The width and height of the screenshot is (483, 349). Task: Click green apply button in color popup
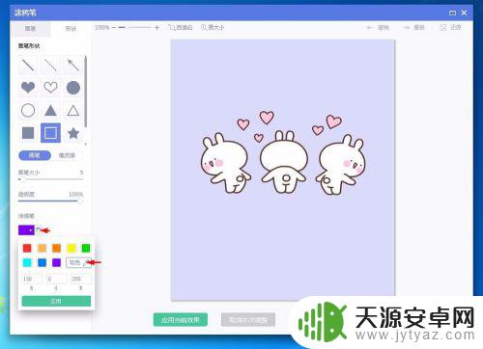(56, 301)
